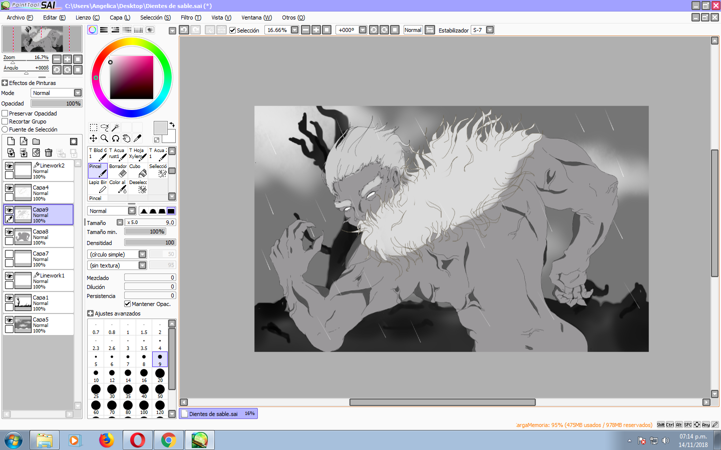Select the Borrador eraser tool
Screen dimensions: 721x450
[118, 170]
